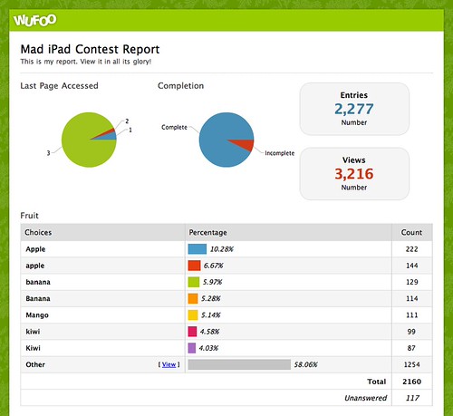The width and height of the screenshot is (453, 416).
Task: Click the Last Page Accessed pie chart
Action: pos(89,140)
